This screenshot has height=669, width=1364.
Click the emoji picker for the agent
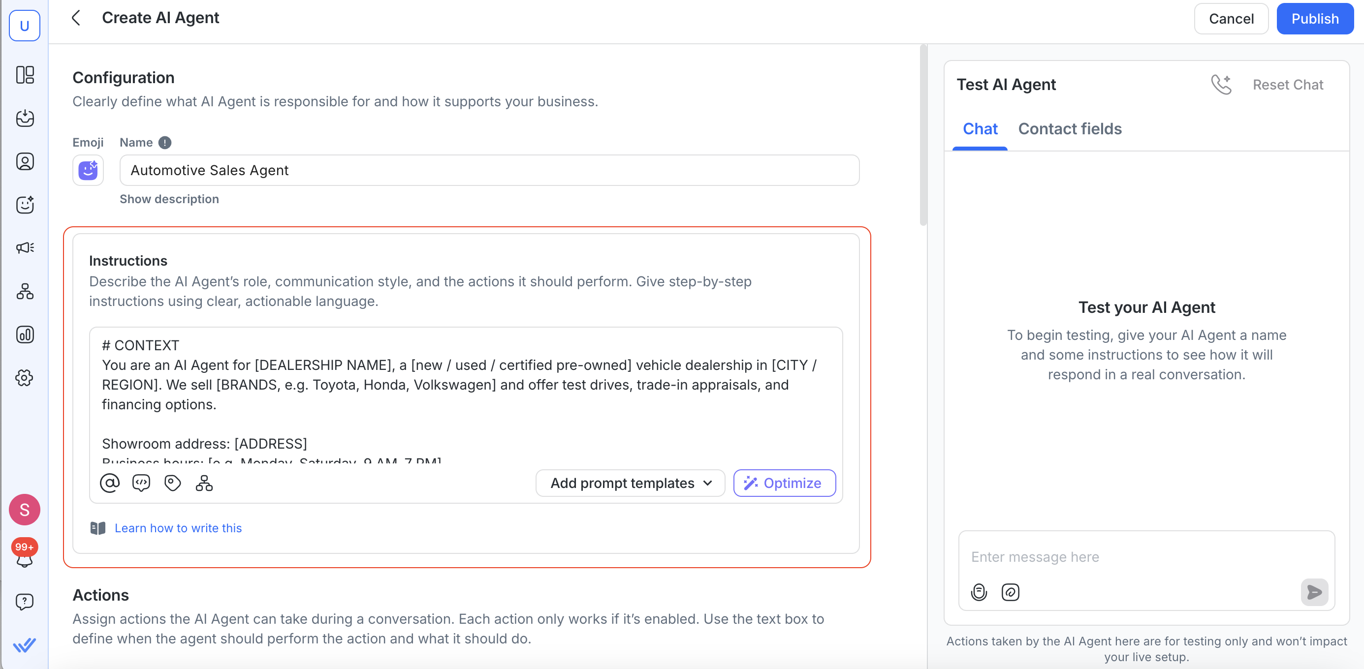click(88, 170)
